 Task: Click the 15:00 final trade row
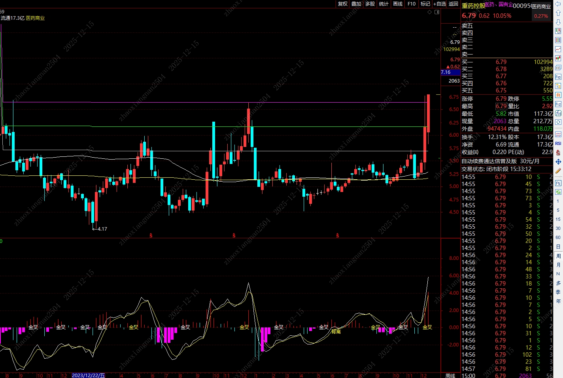(x=507, y=376)
